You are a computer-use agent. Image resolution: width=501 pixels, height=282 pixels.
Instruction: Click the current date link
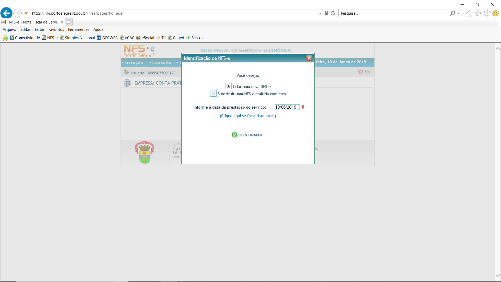pyautogui.click(x=248, y=116)
